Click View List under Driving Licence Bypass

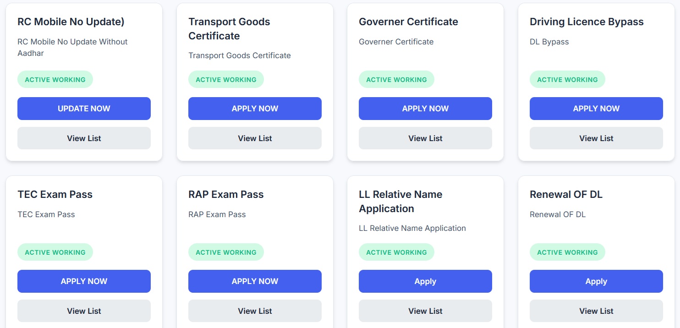tap(596, 138)
